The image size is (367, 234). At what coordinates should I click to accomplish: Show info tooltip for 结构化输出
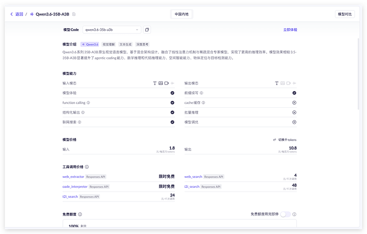pyautogui.click(x=83, y=112)
